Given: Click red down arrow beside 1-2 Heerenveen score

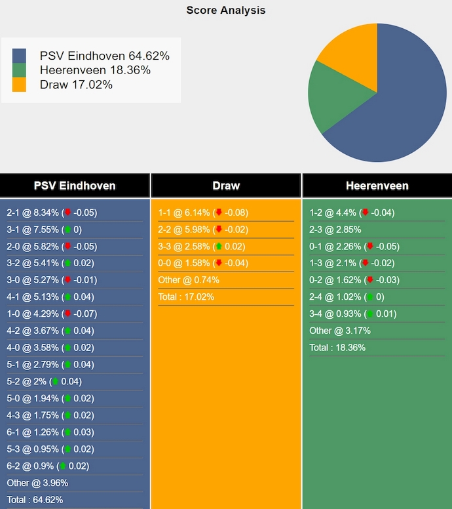Looking at the screenshot, I should (x=365, y=213).
